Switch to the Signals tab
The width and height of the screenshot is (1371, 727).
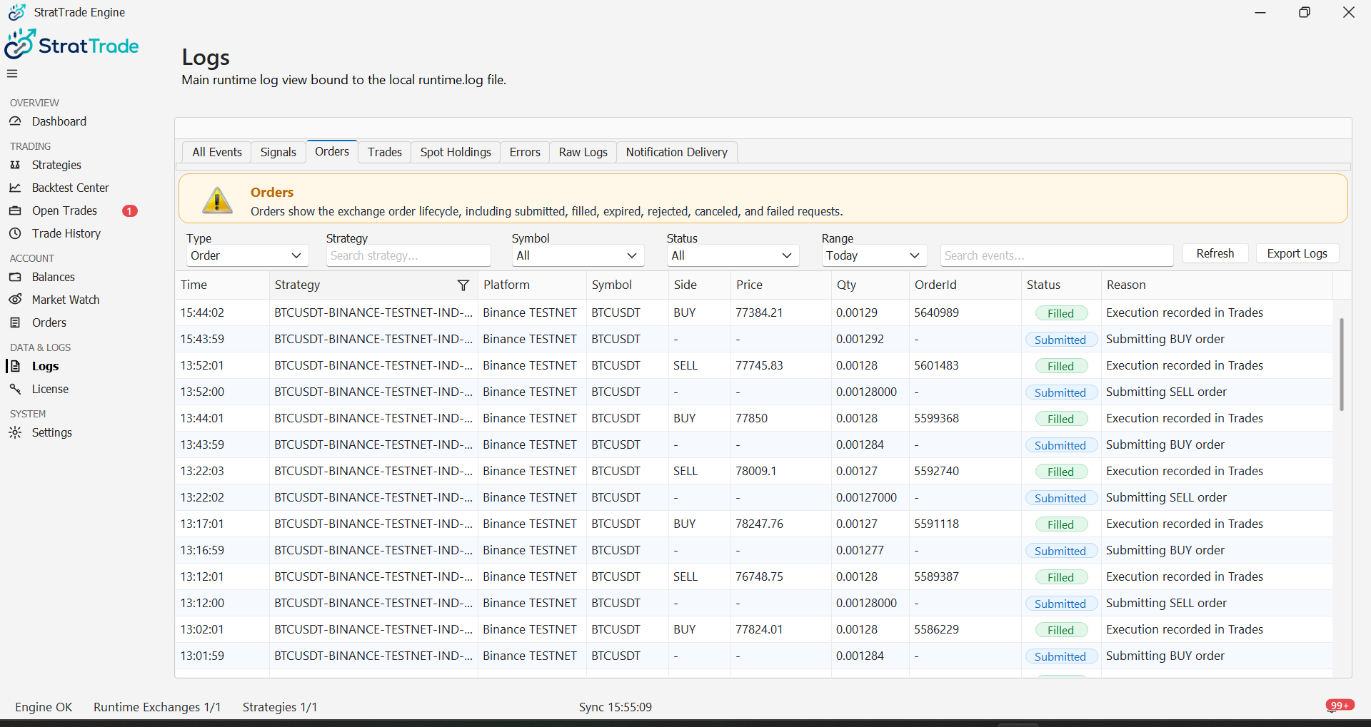click(x=278, y=152)
